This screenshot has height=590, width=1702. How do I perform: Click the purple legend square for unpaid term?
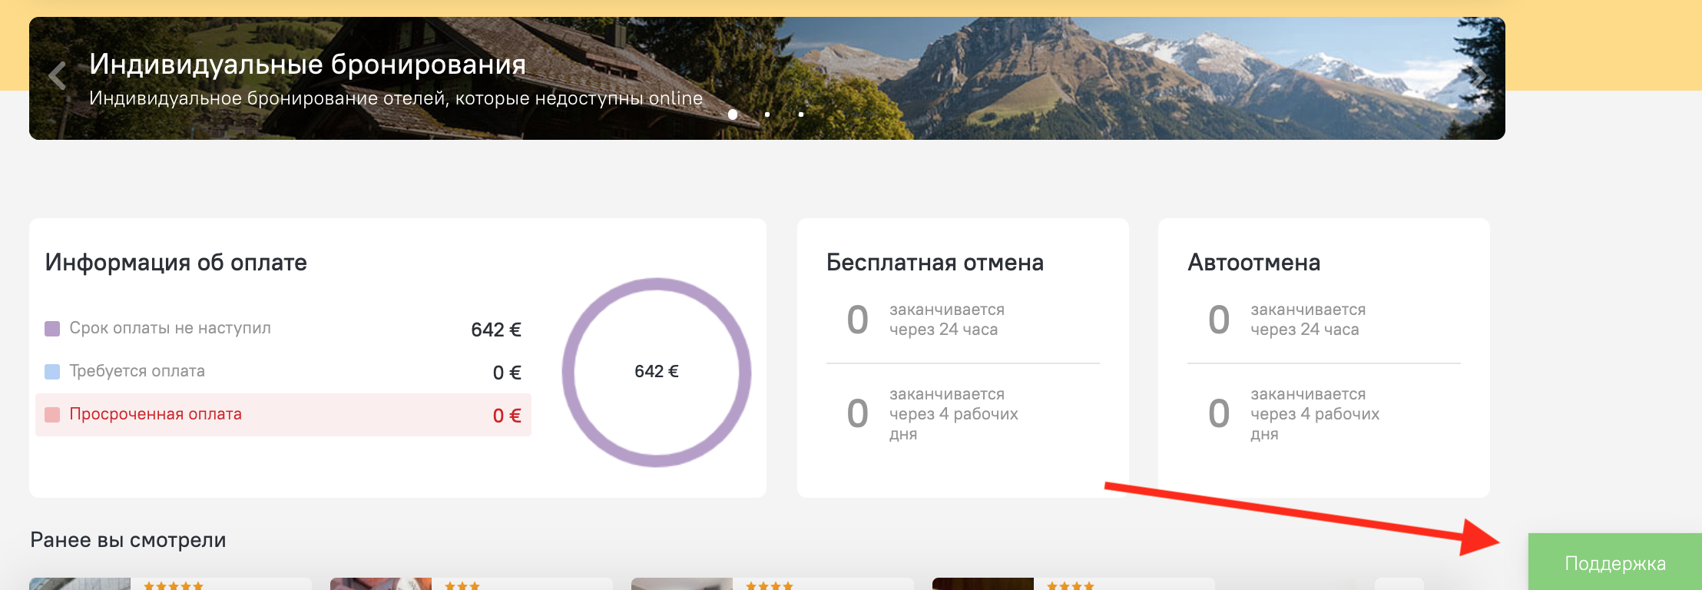click(52, 329)
